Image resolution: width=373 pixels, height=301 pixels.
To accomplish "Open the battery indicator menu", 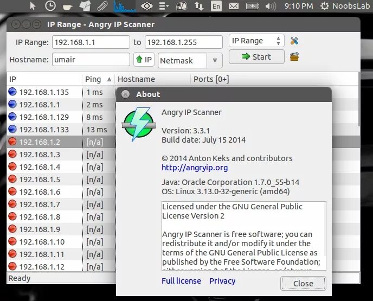I will coord(253,6).
